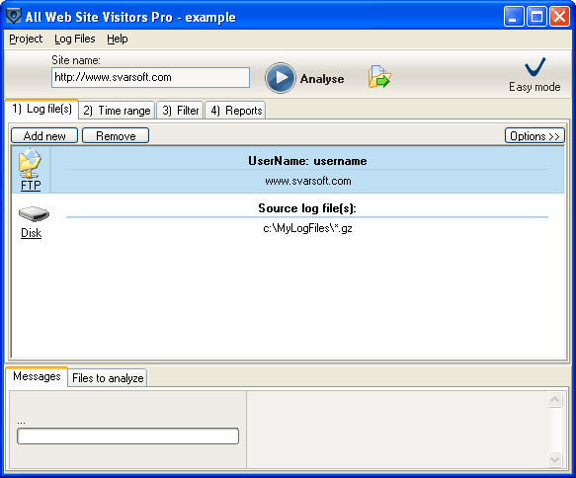Select the FTP folder icon entry
Screen dimensions: 576x478
point(31,169)
